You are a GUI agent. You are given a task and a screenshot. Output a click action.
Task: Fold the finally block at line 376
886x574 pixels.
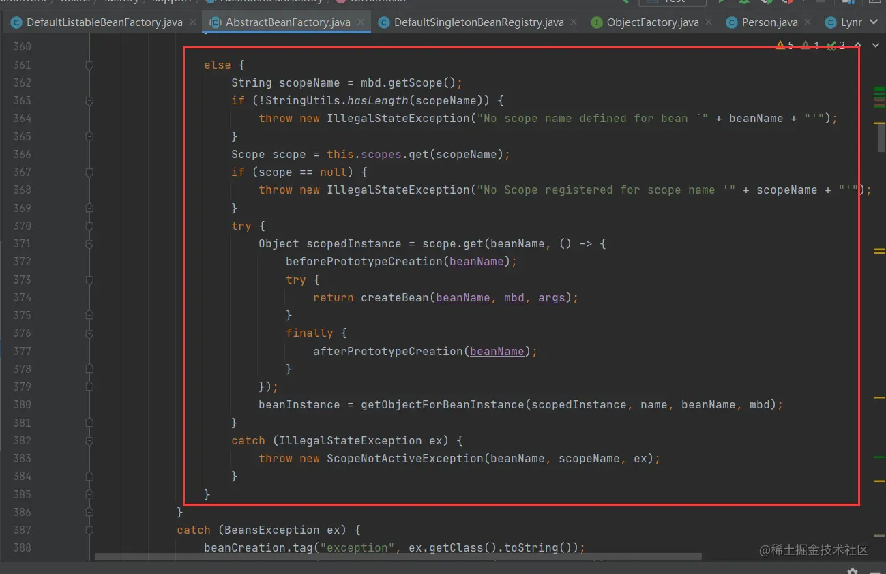pyautogui.click(x=89, y=333)
